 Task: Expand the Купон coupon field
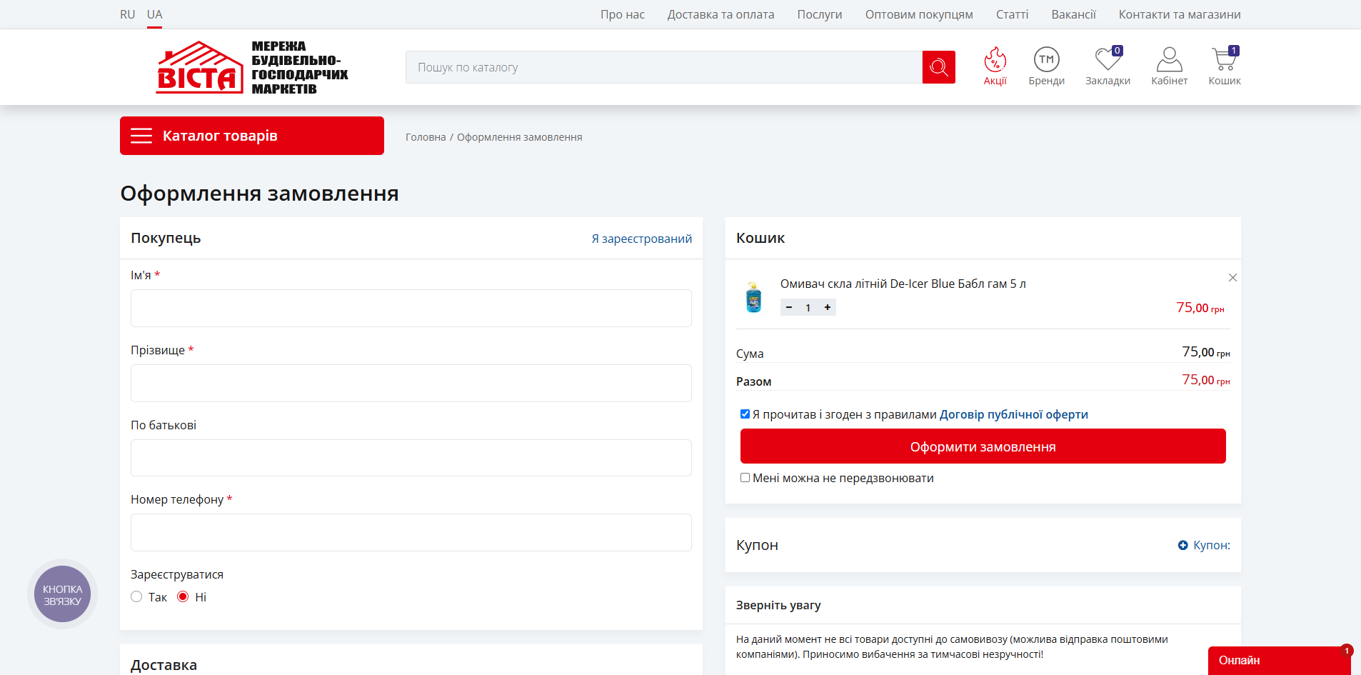point(1204,545)
